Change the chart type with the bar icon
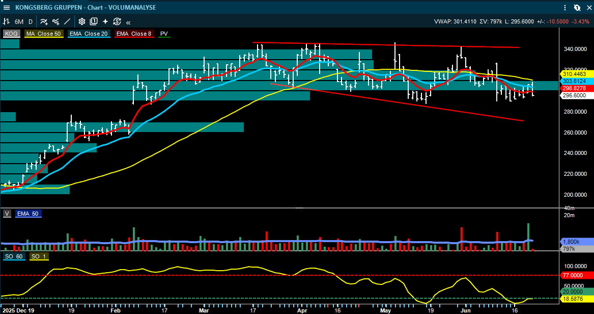The width and height of the screenshot is (594, 314). pos(7,21)
